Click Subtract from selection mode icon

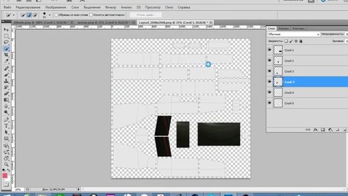tap(35, 15)
